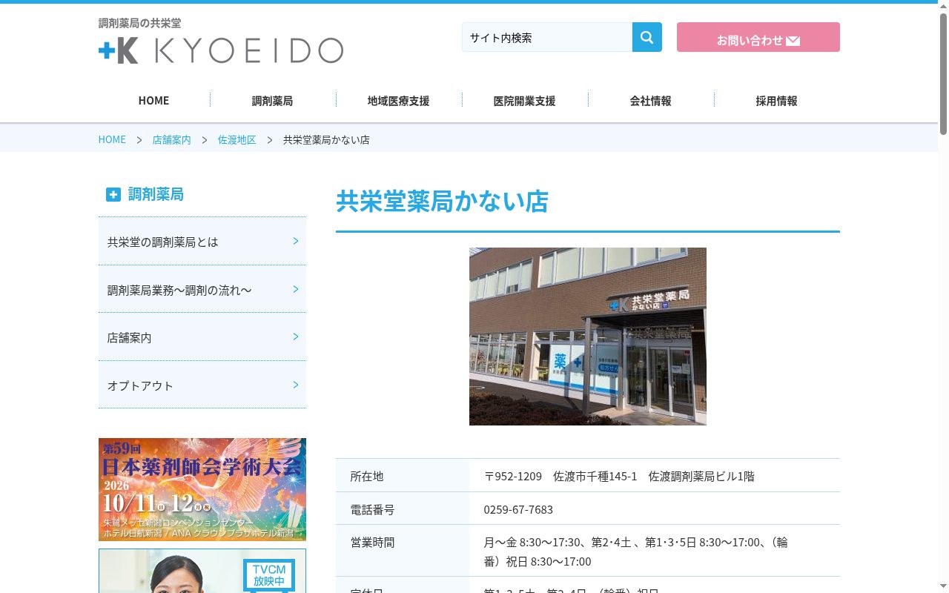The height and width of the screenshot is (593, 949).
Task: Click the 共栄堂薬局かない店 page heading
Action: (442, 201)
